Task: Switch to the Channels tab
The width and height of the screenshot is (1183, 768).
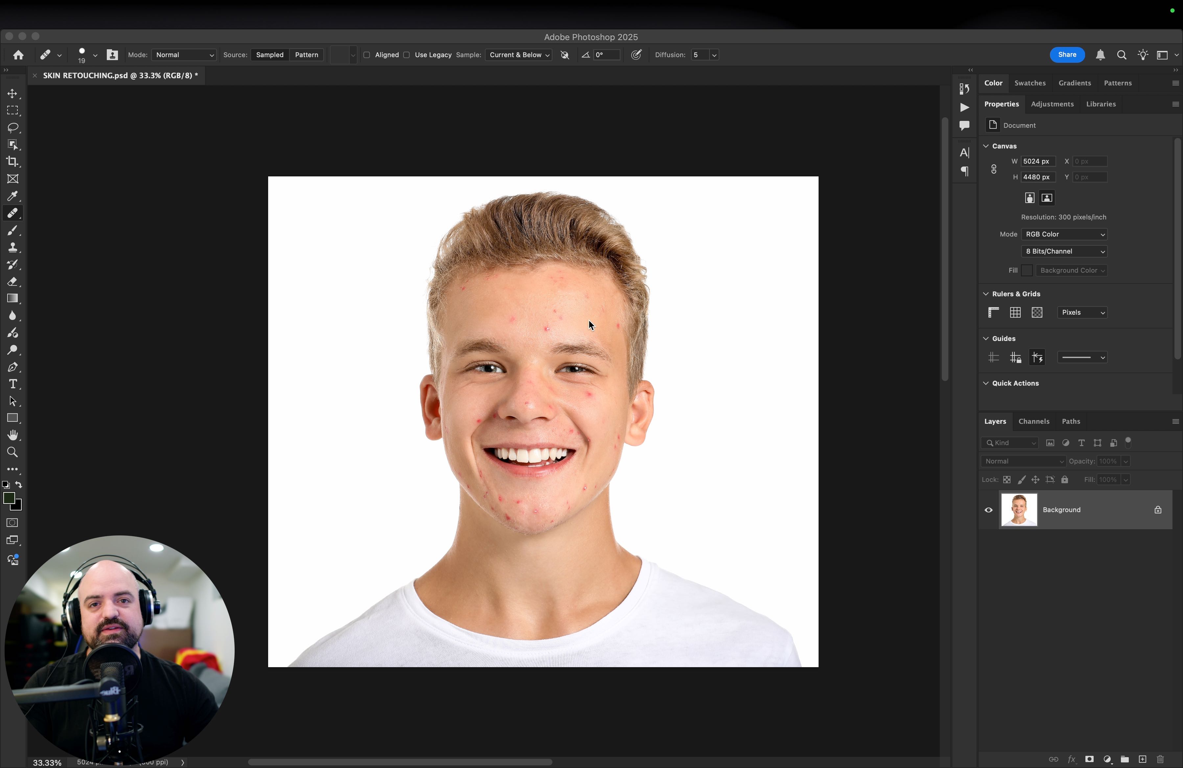Action: click(x=1033, y=421)
